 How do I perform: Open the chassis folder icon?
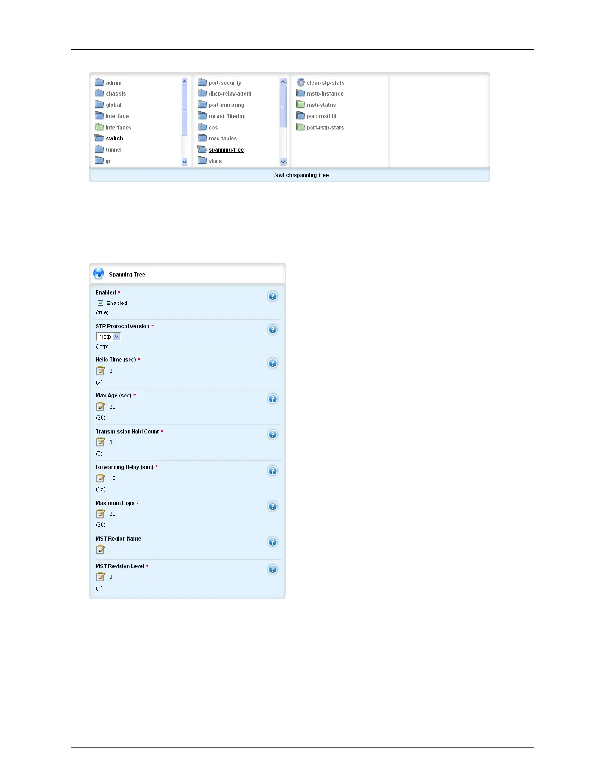(99, 93)
